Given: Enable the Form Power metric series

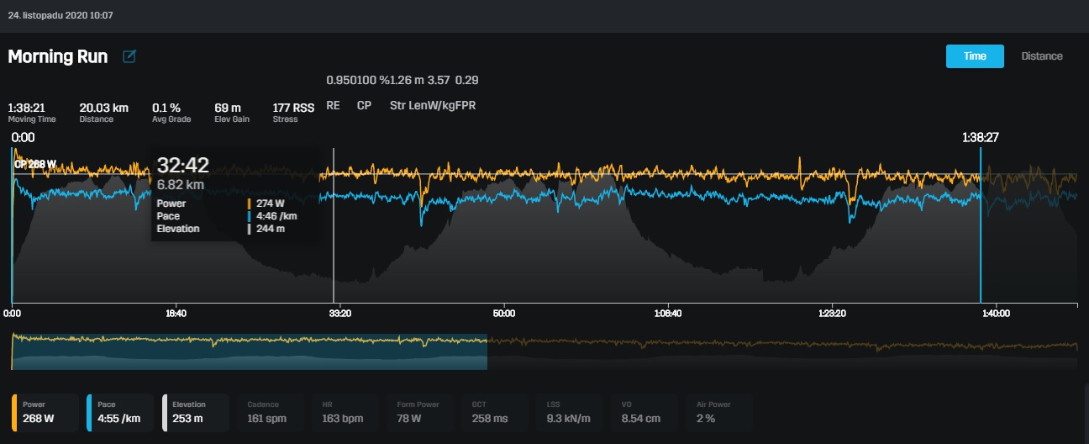Looking at the screenshot, I should click(419, 413).
